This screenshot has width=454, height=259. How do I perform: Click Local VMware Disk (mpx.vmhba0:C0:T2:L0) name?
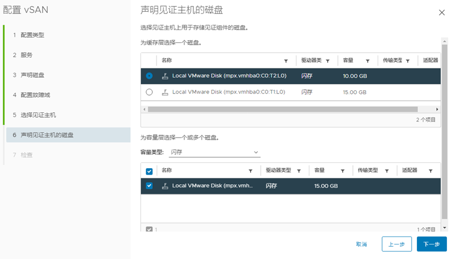point(229,76)
